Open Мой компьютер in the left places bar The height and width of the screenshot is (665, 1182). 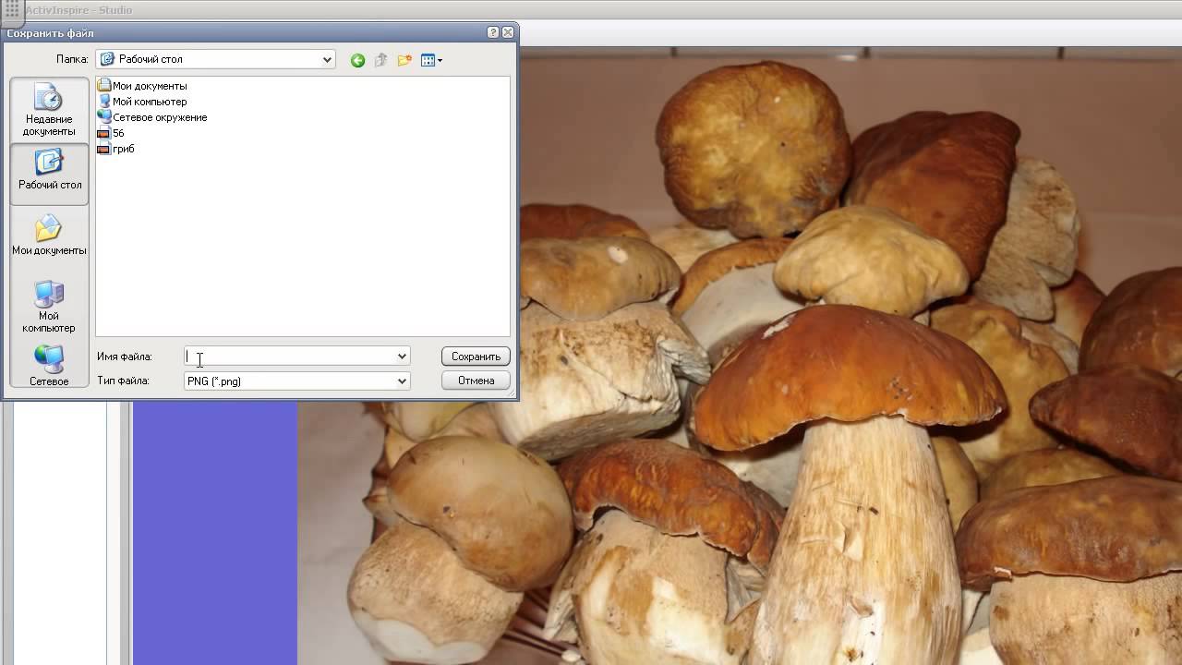click(49, 307)
